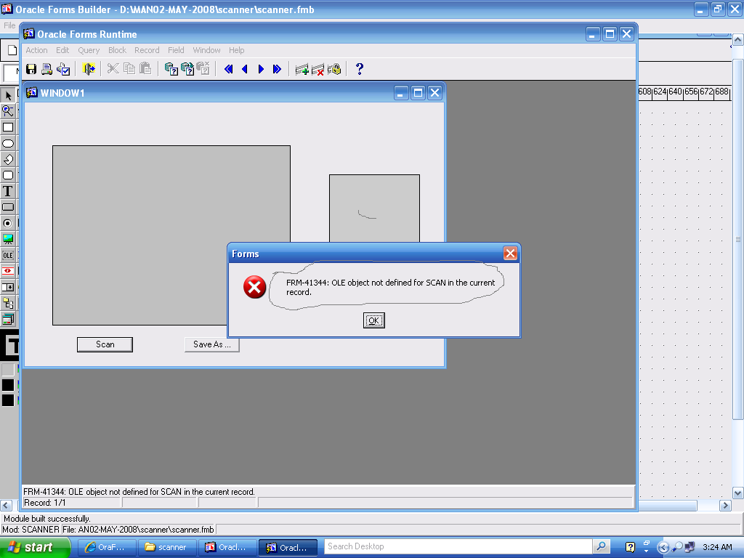Open the greyed Record menu
This screenshot has height=558, width=744.
coord(147,50)
